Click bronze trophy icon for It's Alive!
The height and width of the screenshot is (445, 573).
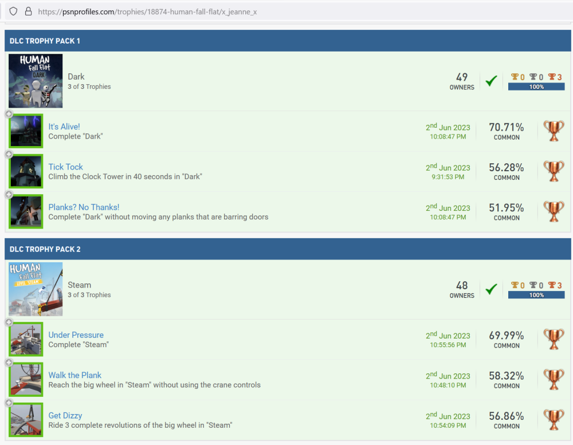point(554,131)
